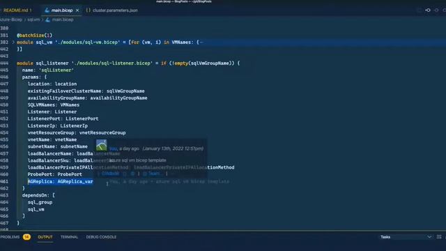
Task: Switch to the TERMINAL panel tab
Action: [x=69, y=237]
